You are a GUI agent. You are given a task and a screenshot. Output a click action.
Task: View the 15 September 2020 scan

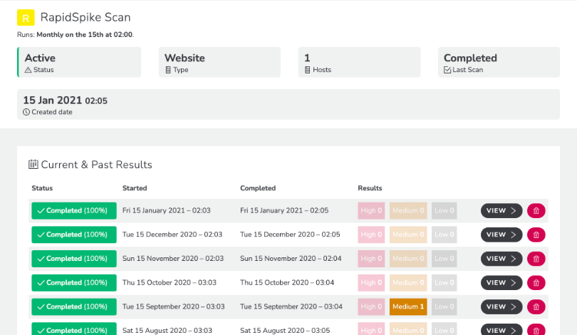(501, 306)
